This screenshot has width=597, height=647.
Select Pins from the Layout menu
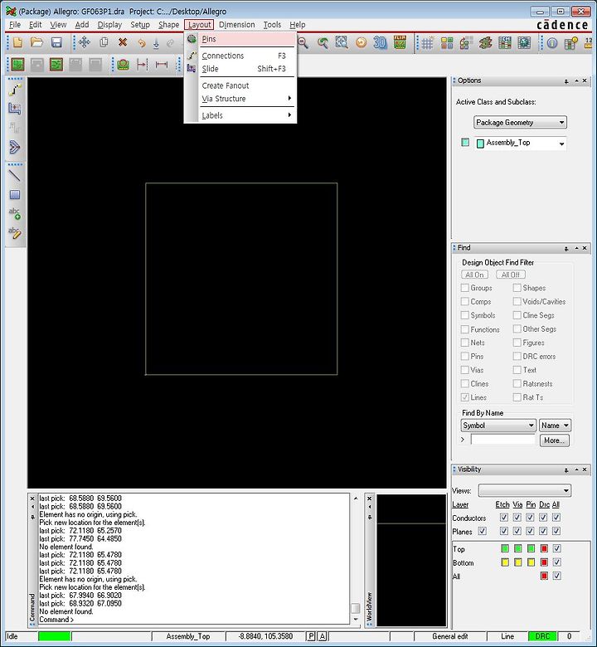(x=247, y=39)
